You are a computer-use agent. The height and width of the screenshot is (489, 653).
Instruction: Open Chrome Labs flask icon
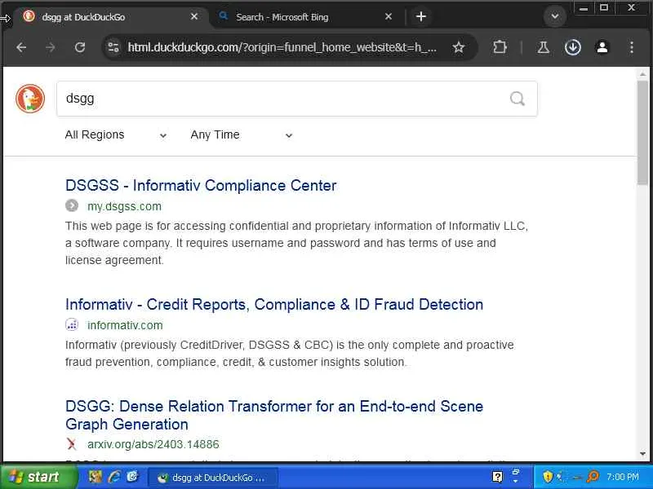click(x=543, y=47)
